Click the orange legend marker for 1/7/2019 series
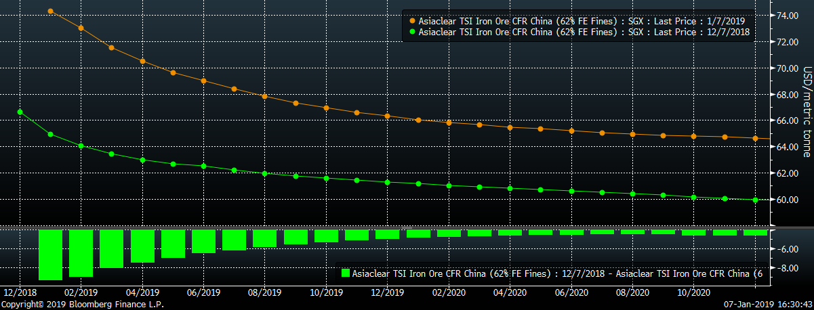 point(413,22)
